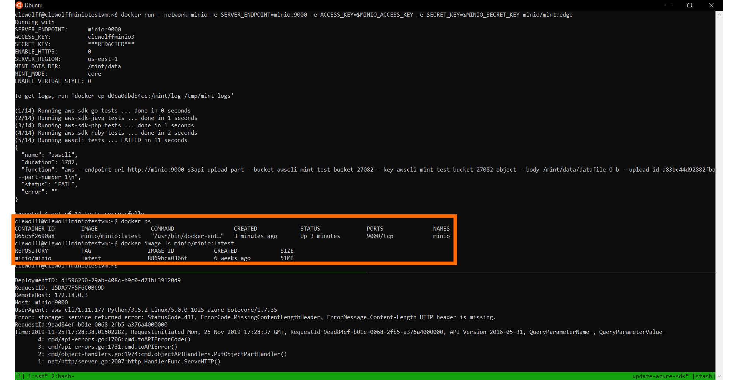738x380 pixels.
Task: Click the '[stash]' text in status bar
Action: pyautogui.click(x=704, y=376)
